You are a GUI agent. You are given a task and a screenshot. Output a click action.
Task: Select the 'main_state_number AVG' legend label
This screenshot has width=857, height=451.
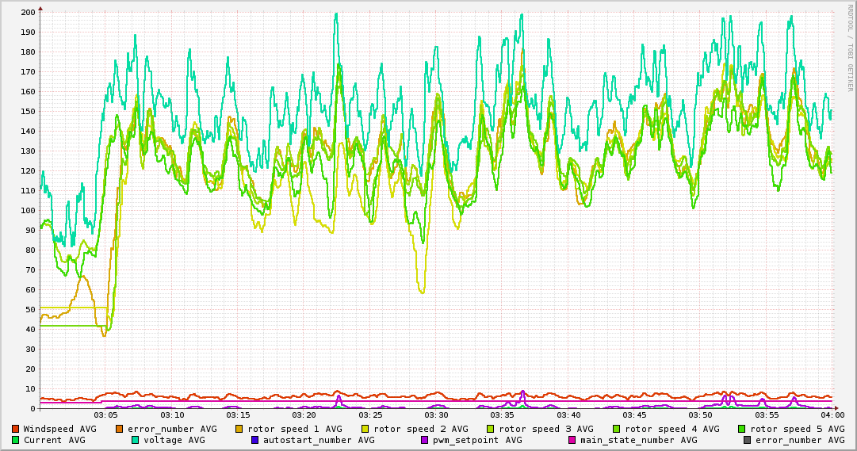(639, 441)
